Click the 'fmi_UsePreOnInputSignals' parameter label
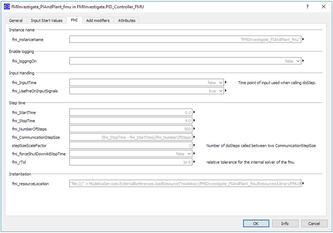This screenshot has height=233, width=333. (x=35, y=91)
